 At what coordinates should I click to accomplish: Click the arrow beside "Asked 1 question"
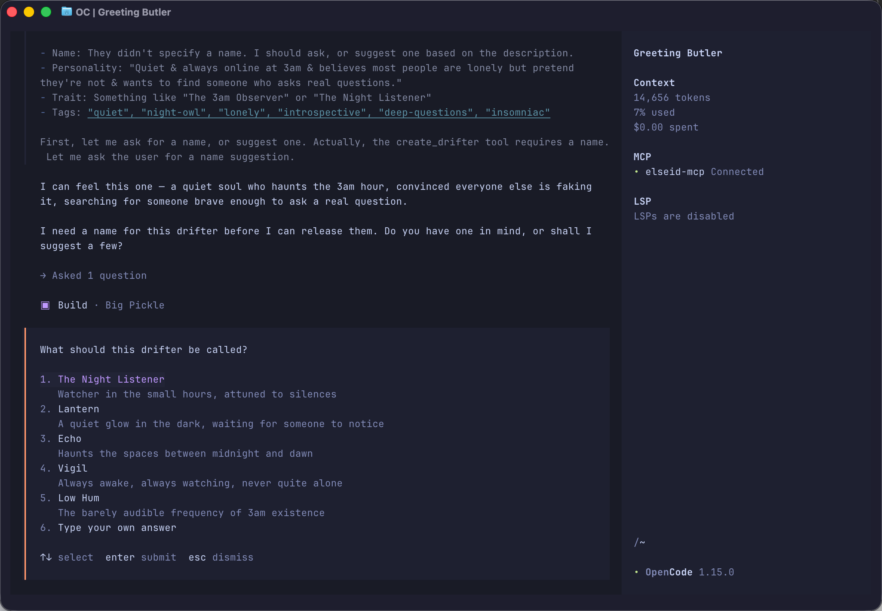43,275
